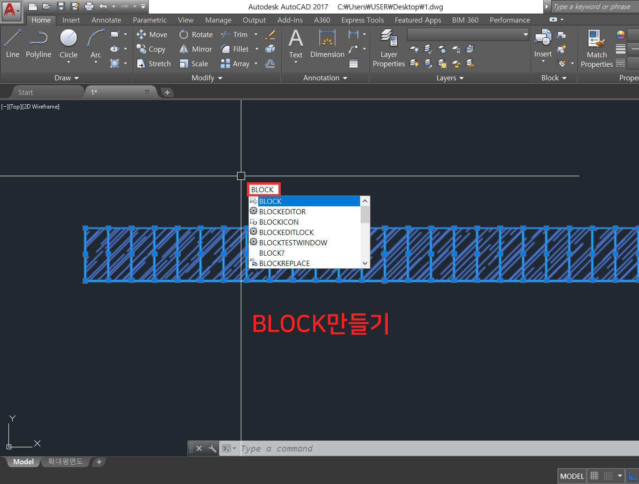Switch to the 확대평면도 layout tab
Image resolution: width=639 pixels, height=484 pixels.
point(65,461)
